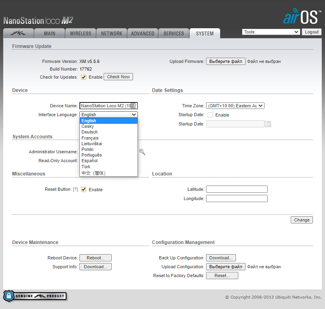
Task: Choose Česky in the language list
Action: [108, 126]
